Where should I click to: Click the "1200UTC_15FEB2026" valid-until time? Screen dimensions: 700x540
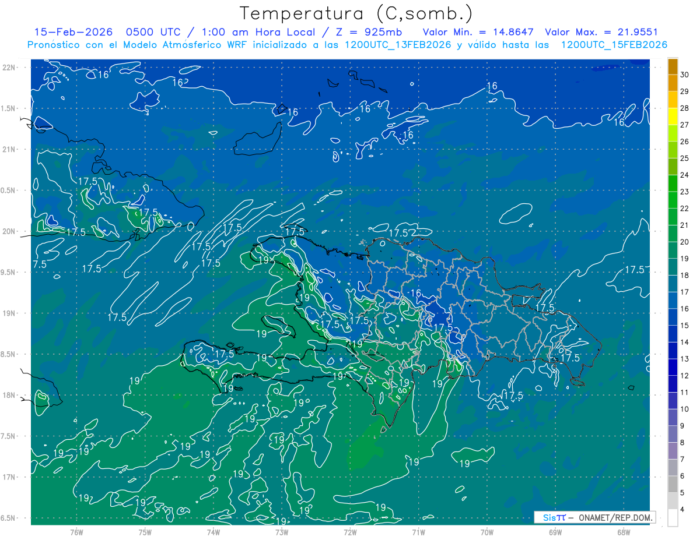(614, 45)
